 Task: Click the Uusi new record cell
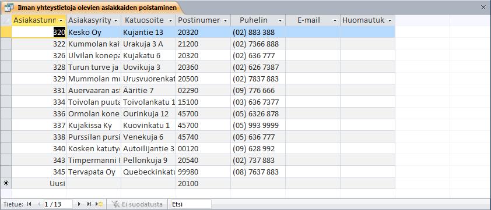pos(39,183)
